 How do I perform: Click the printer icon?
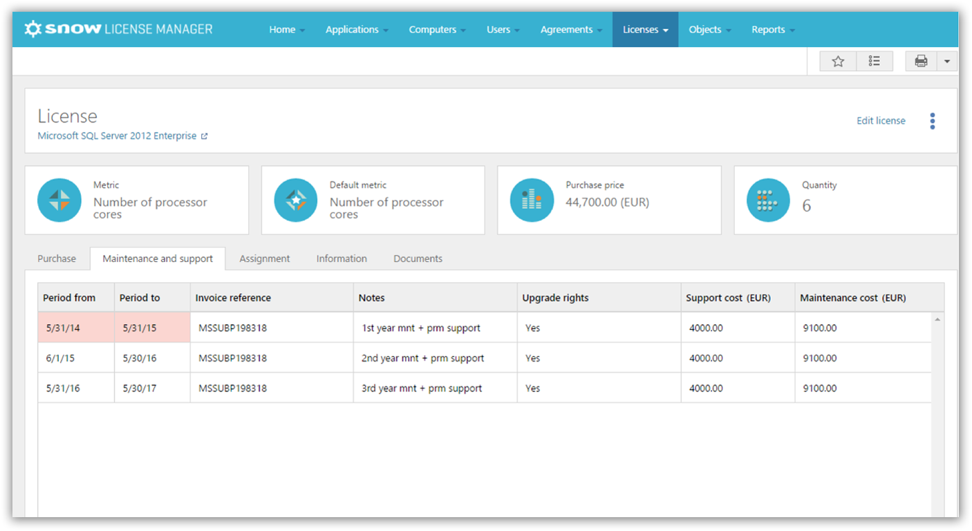[x=921, y=62]
